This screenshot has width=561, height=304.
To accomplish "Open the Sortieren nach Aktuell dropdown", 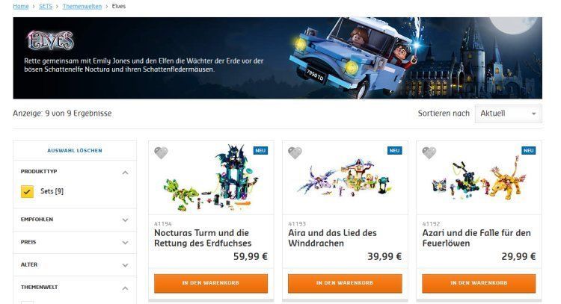I will [x=508, y=114].
